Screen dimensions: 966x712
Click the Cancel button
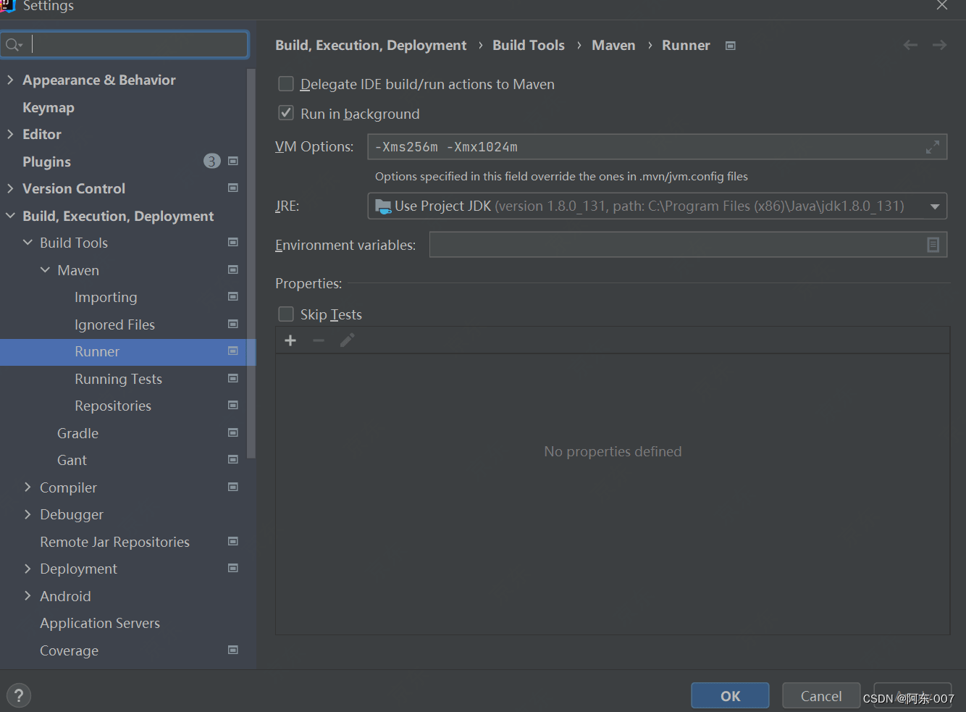821,695
